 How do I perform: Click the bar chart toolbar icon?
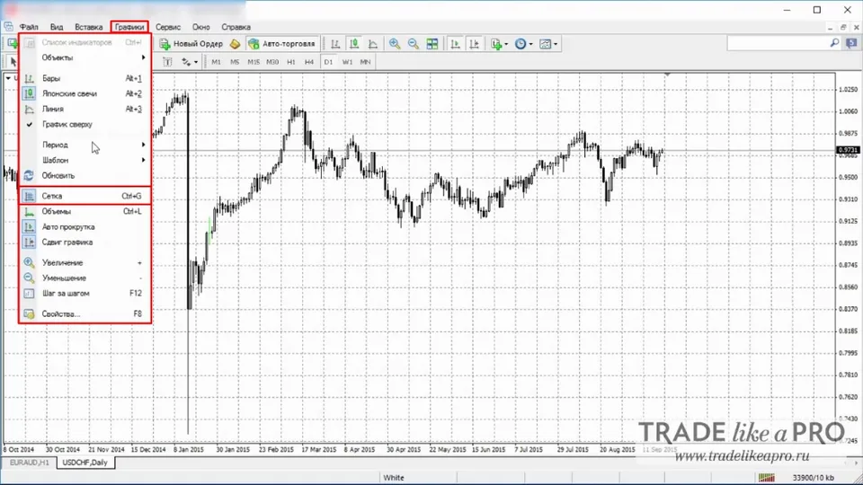(335, 44)
